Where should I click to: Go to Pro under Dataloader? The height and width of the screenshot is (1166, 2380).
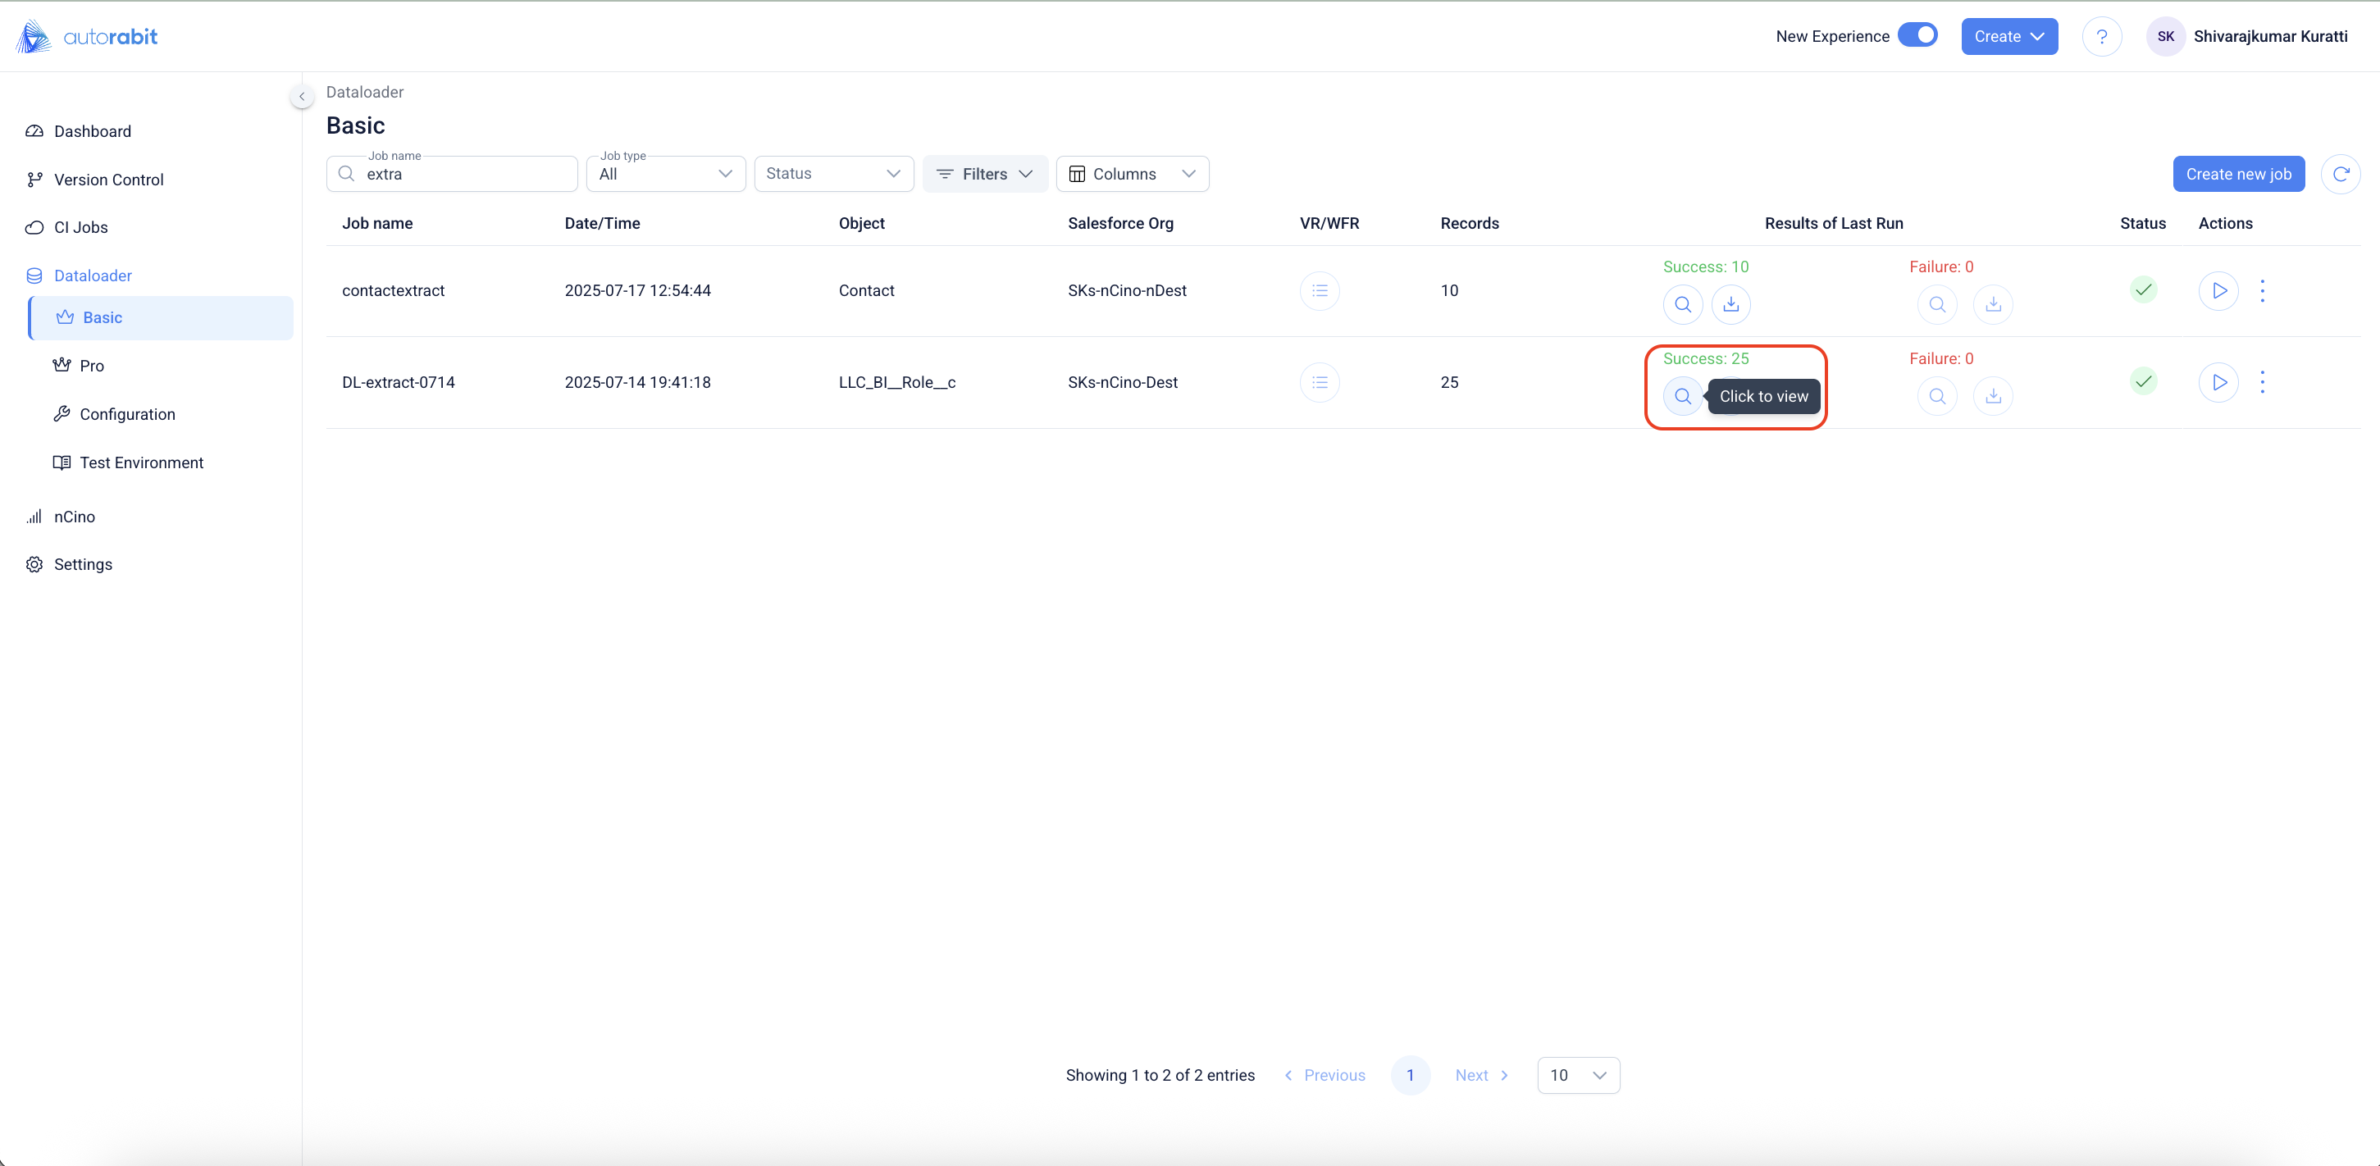pyautogui.click(x=92, y=366)
